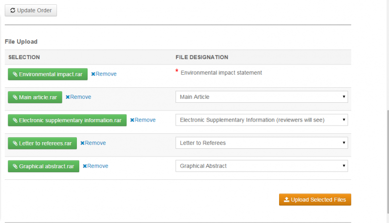
Task: Click the Update Order refresh icon
Action: tap(13, 10)
